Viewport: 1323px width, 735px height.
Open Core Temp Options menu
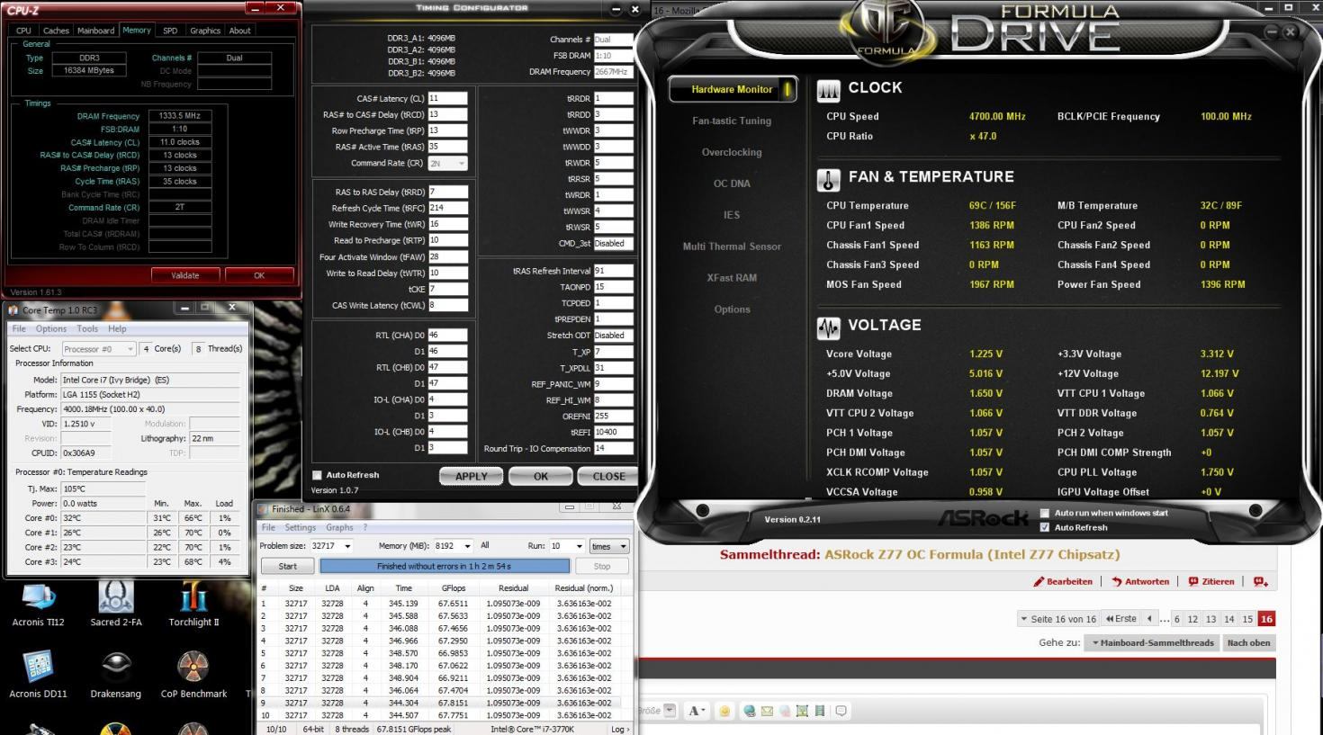(51, 329)
